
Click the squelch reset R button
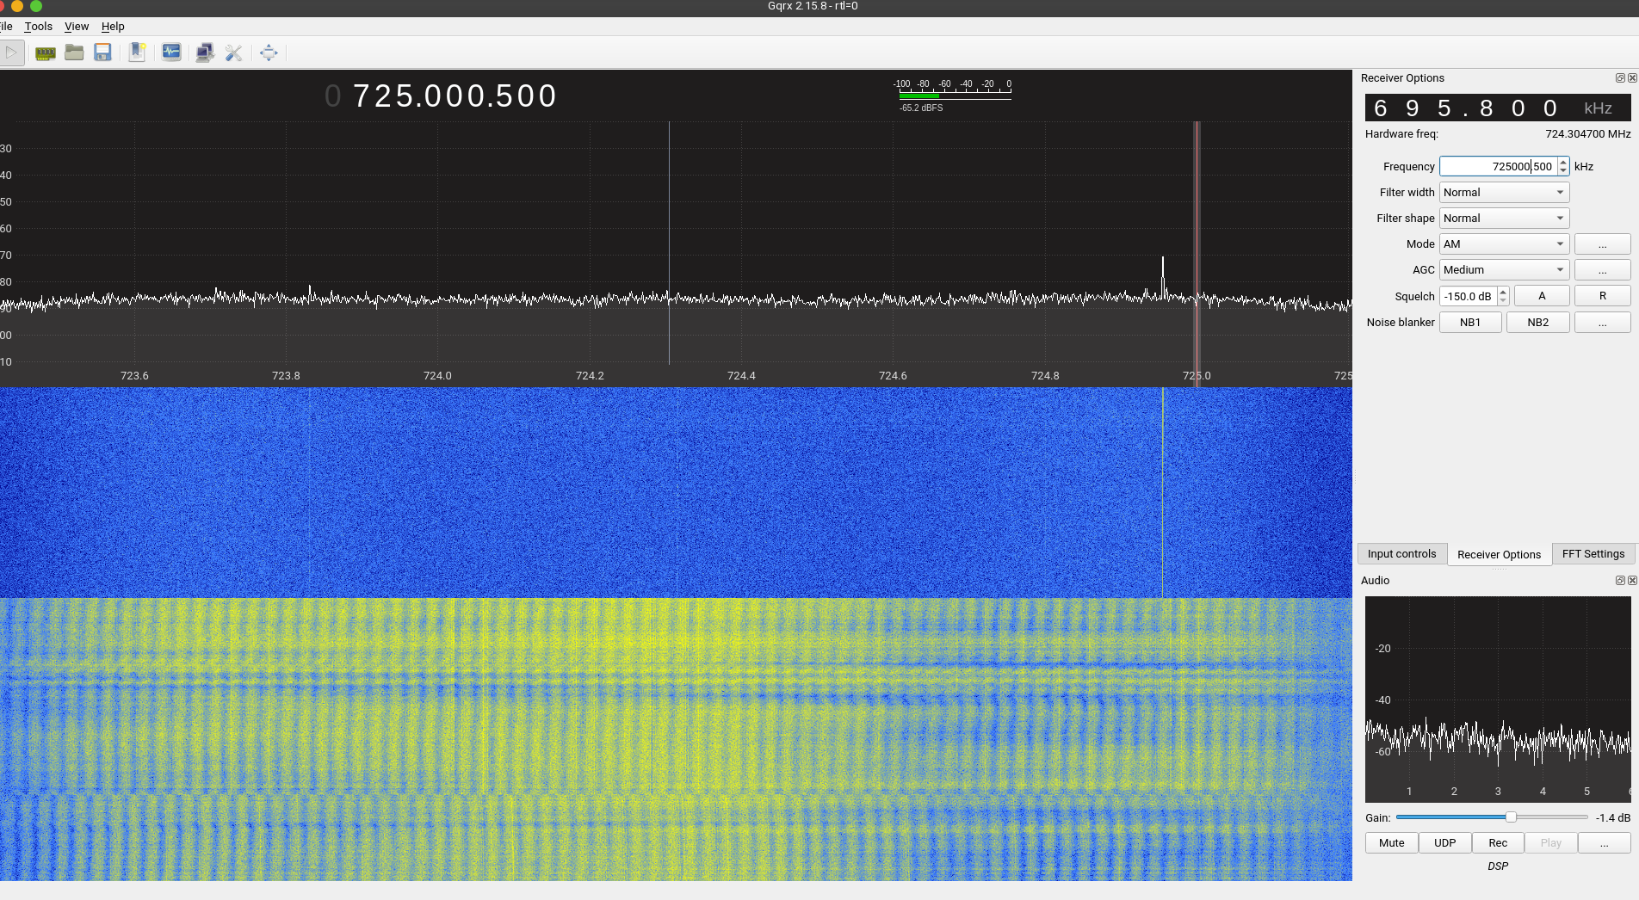[1602, 296]
